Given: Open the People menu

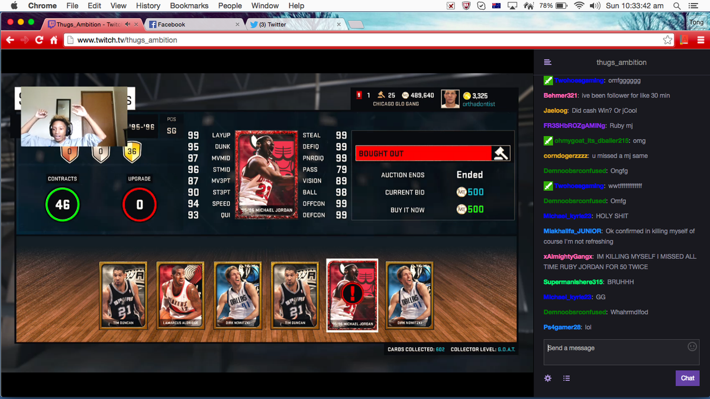Looking at the screenshot, I should [230, 6].
